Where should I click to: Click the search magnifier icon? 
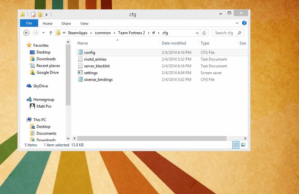239,33
